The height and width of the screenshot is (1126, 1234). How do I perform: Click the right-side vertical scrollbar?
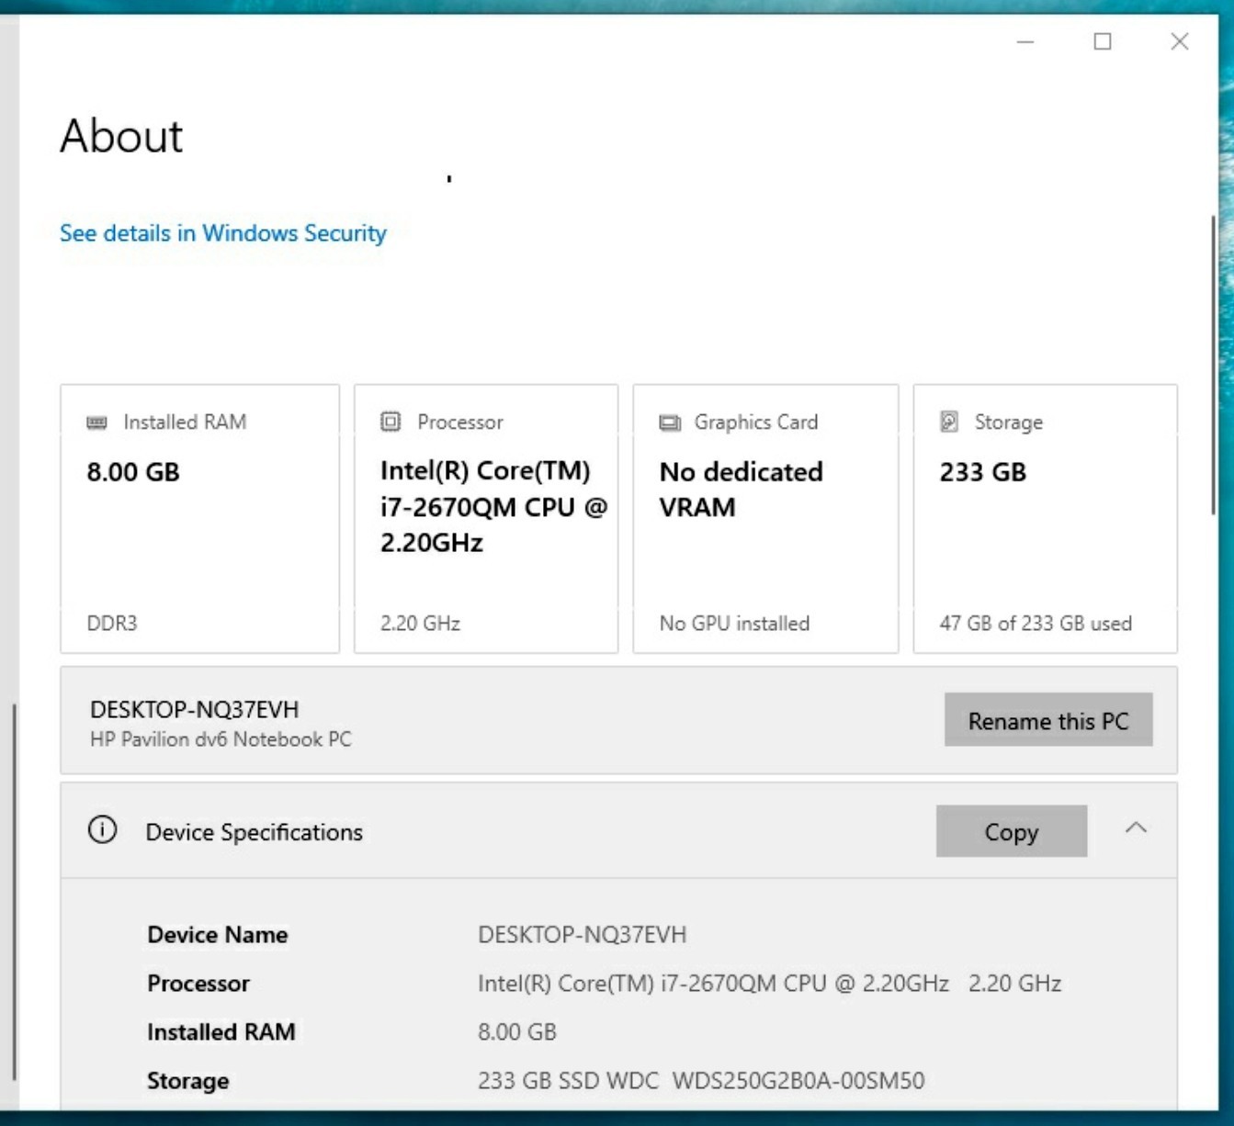[x=1213, y=366]
